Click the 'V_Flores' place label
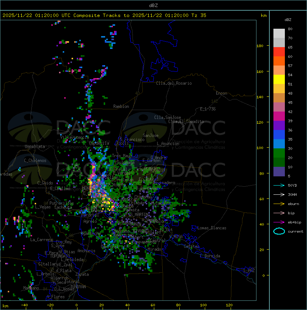 click(56, 297)
